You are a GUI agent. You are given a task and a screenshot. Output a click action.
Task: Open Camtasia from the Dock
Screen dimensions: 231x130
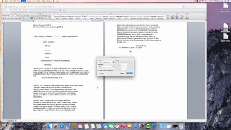(x=148, y=126)
